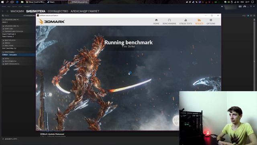
Task: Open СООБЩЕСТВО in Steam navigation
Action: [58, 11]
